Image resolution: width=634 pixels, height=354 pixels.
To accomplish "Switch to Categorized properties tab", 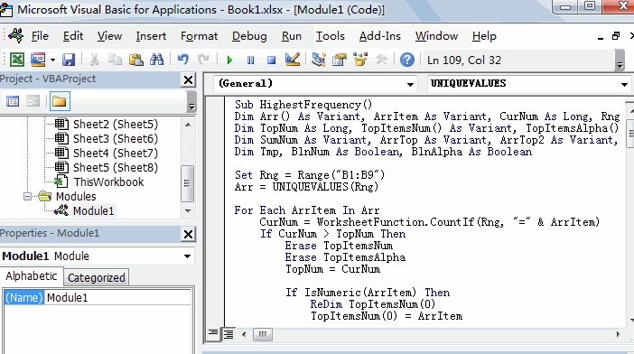I will click(97, 278).
